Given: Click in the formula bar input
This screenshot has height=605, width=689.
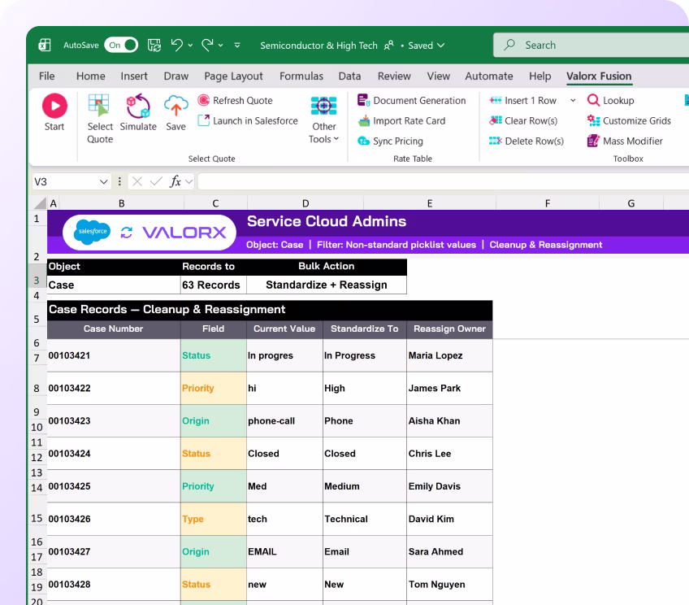Looking at the screenshot, I should tap(443, 181).
